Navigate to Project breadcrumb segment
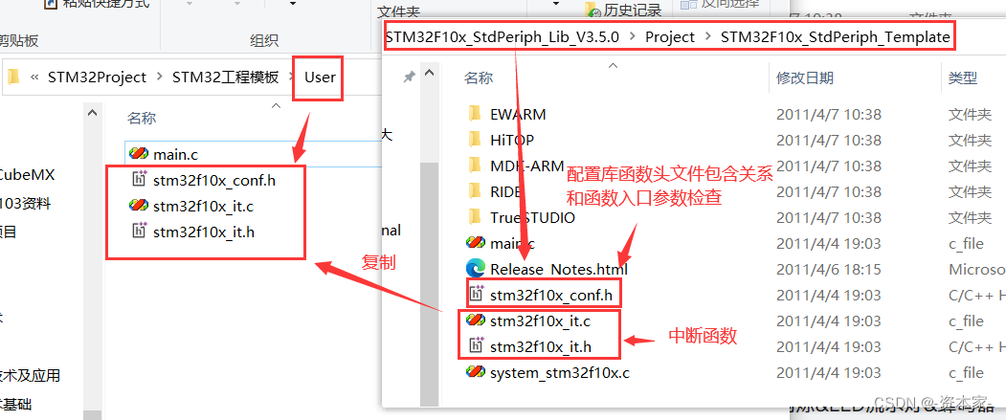The height and width of the screenshot is (420, 1006). pos(670,37)
